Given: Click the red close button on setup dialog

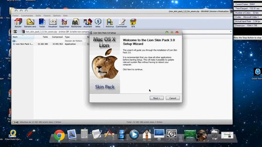Looking at the screenshot, I should [177, 33].
